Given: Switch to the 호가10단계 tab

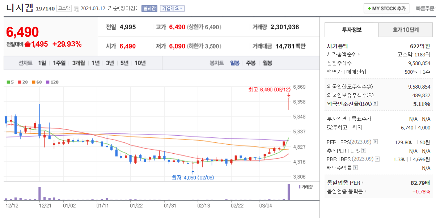Looking at the screenshot, I should tap(406, 30).
